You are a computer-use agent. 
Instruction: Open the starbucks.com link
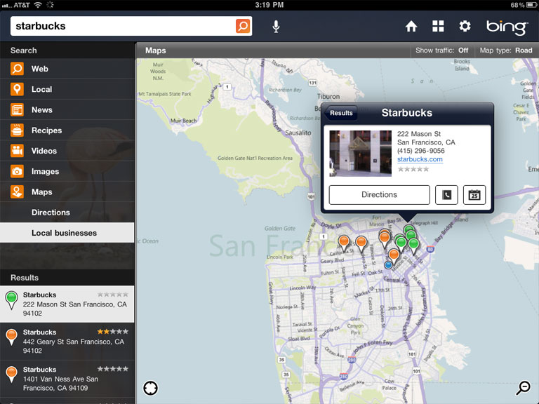coord(420,159)
